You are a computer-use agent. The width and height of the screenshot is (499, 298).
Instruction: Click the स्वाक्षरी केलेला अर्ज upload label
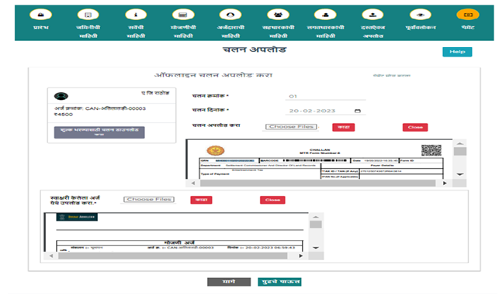coord(75,200)
